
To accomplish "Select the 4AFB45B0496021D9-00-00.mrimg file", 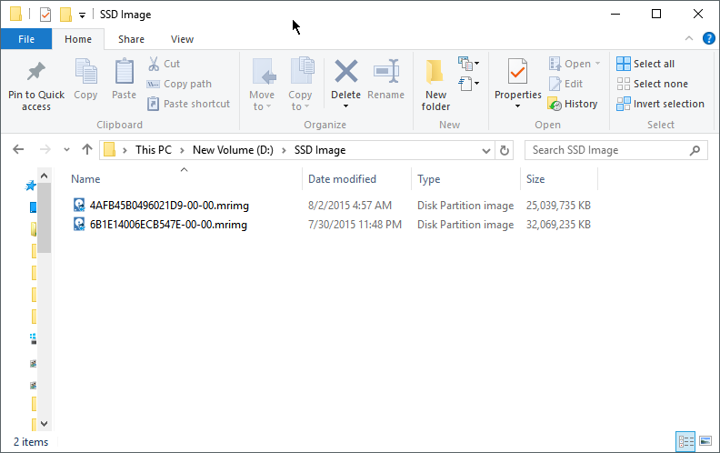I will coord(168,206).
